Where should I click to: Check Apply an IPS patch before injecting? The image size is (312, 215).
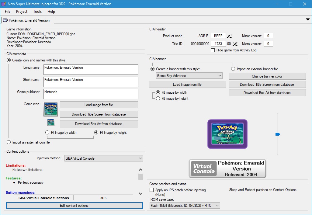pyautogui.click(x=152, y=190)
